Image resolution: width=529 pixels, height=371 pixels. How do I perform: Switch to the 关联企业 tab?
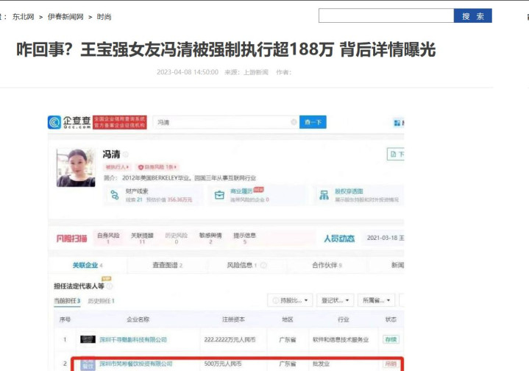tap(88, 265)
